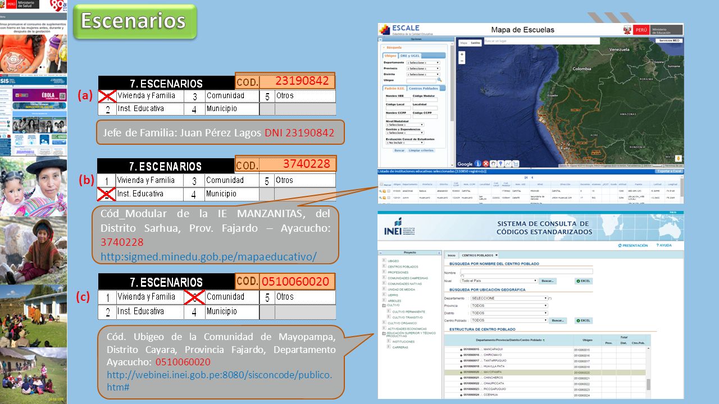Click the line chart icon on map toolbar
This screenshot has height=404, width=719.
tap(508, 164)
